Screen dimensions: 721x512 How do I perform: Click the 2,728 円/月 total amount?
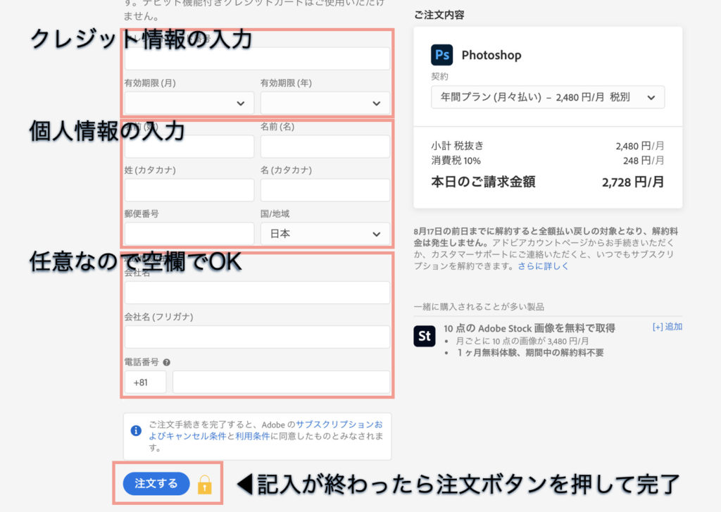(633, 182)
